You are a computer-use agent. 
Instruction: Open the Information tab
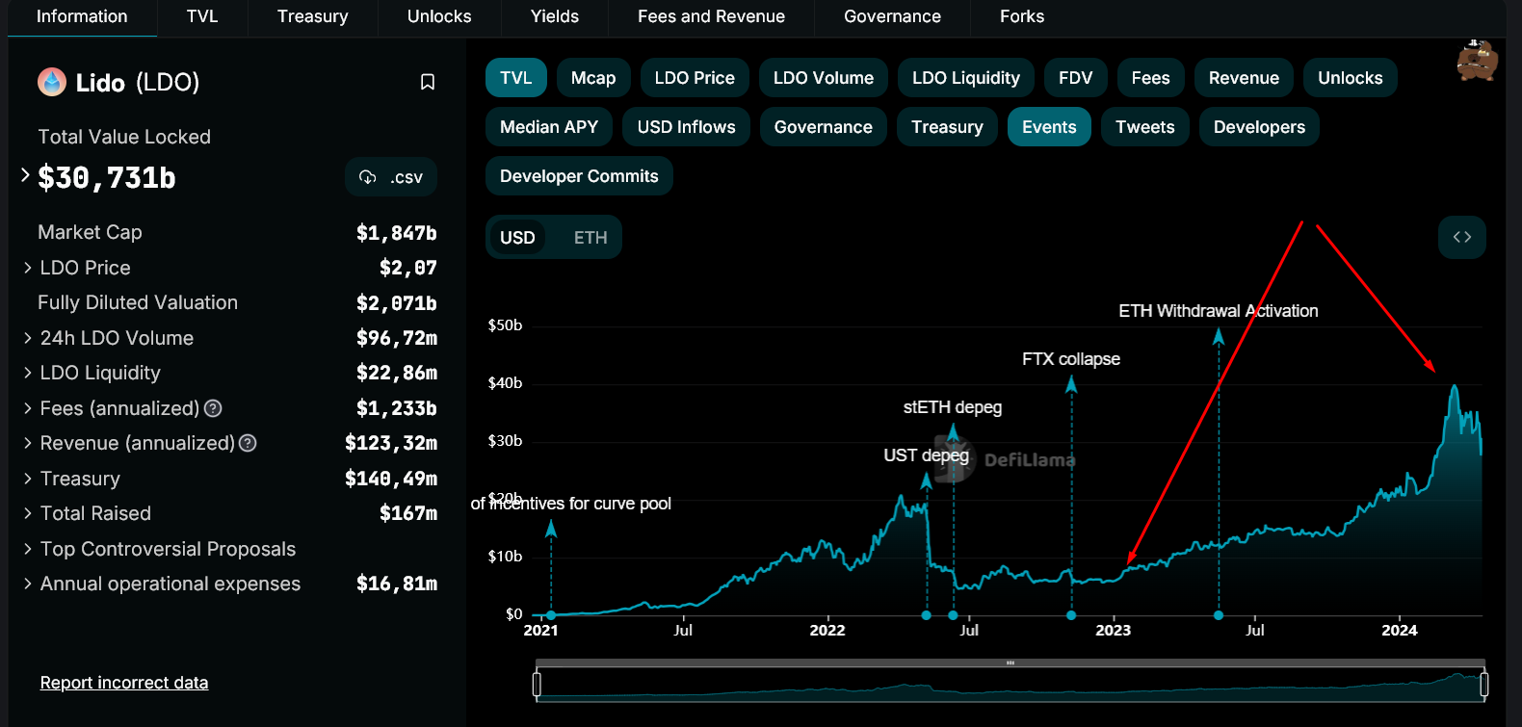(x=82, y=16)
